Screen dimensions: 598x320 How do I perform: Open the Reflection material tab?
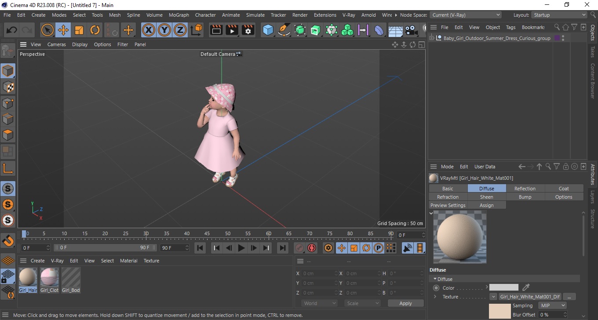[525, 189]
